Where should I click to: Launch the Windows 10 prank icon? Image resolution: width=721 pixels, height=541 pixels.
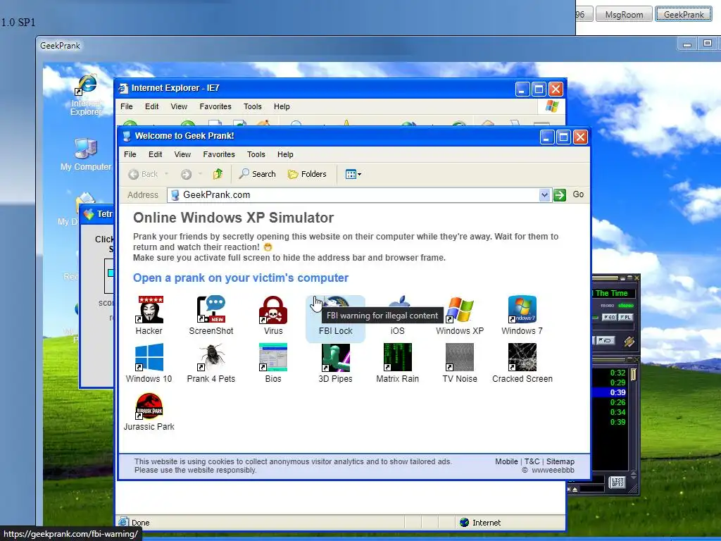pos(149,363)
